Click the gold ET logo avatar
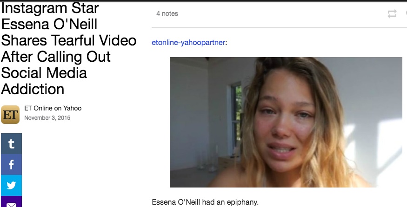Screen dimensions: 407x207 (x=10, y=115)
